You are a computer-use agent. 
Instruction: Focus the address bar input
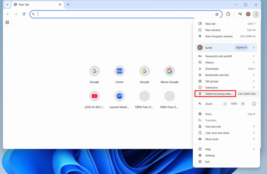click(125, 14)
